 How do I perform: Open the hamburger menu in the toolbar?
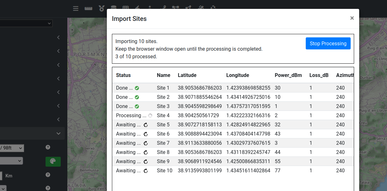coord(76,9)
